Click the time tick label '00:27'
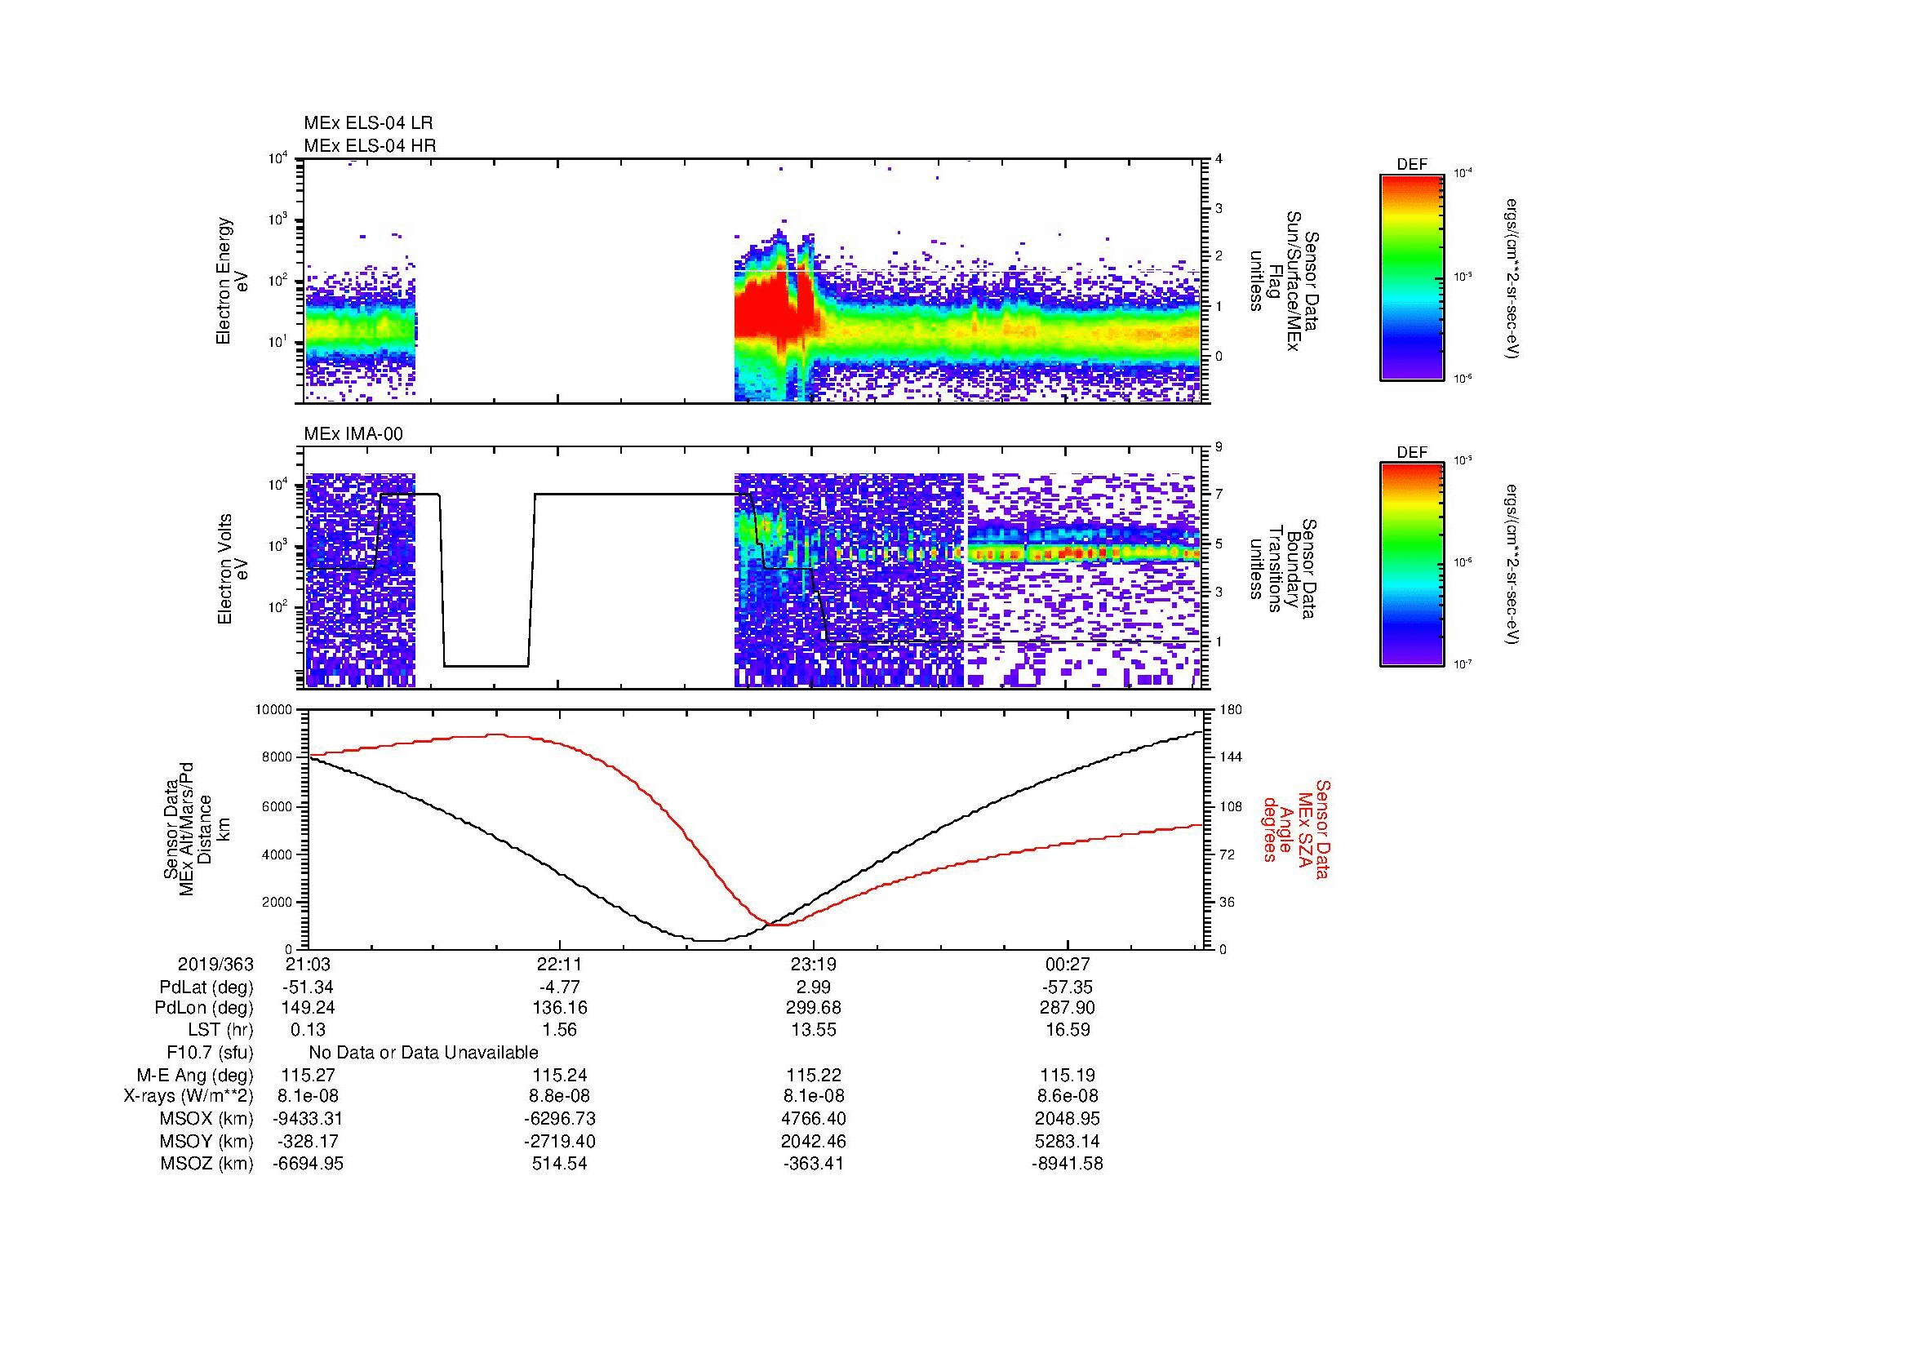 tap(1067, 964)
